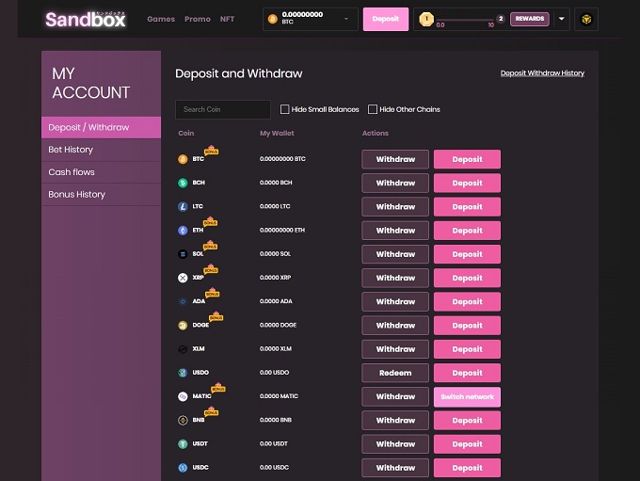640x481 pixels.
Task: Click the Dogecoin coin icon
Action: pyautogui.click(x=183, y=326)
